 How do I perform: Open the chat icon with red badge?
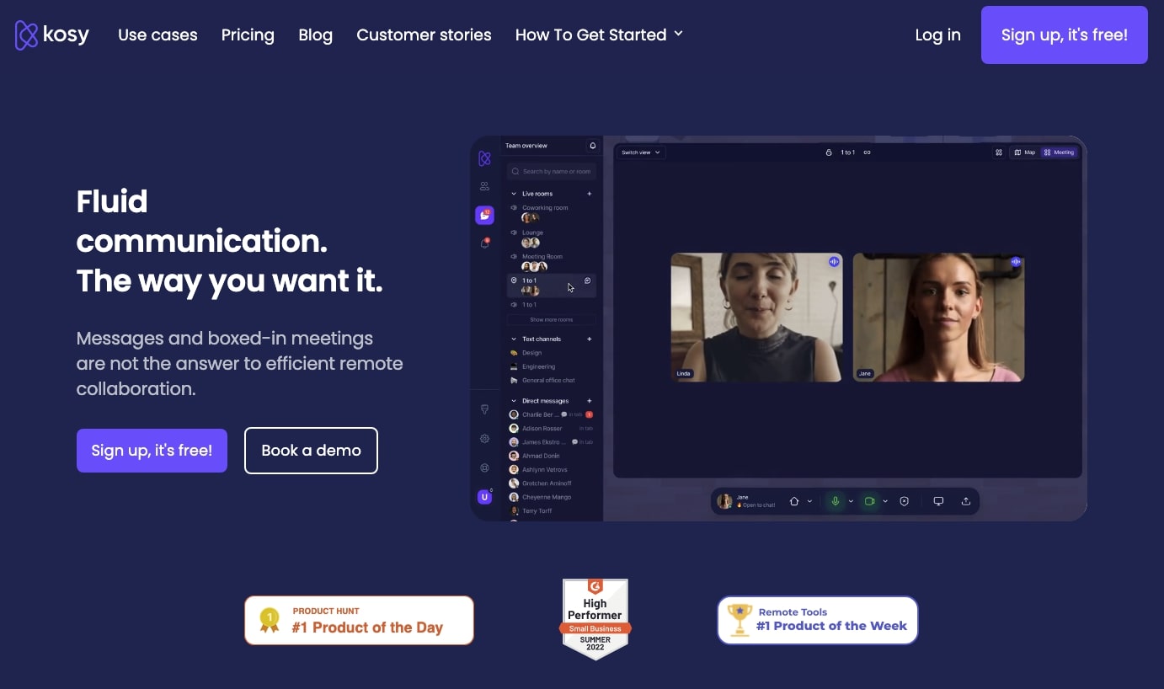pyautogui.click(x=484, y=216)
